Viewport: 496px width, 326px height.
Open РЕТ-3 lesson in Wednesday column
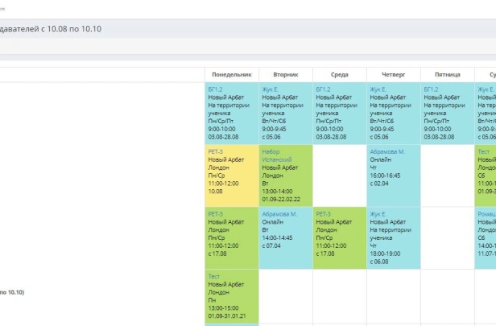(x=340, y=237)
